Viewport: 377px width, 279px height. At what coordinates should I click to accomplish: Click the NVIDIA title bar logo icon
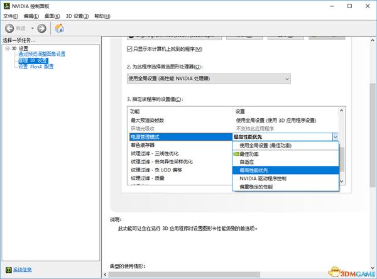(6, 6)
